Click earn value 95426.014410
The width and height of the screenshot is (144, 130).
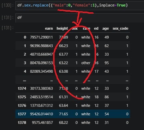click(x=41, y=114)
